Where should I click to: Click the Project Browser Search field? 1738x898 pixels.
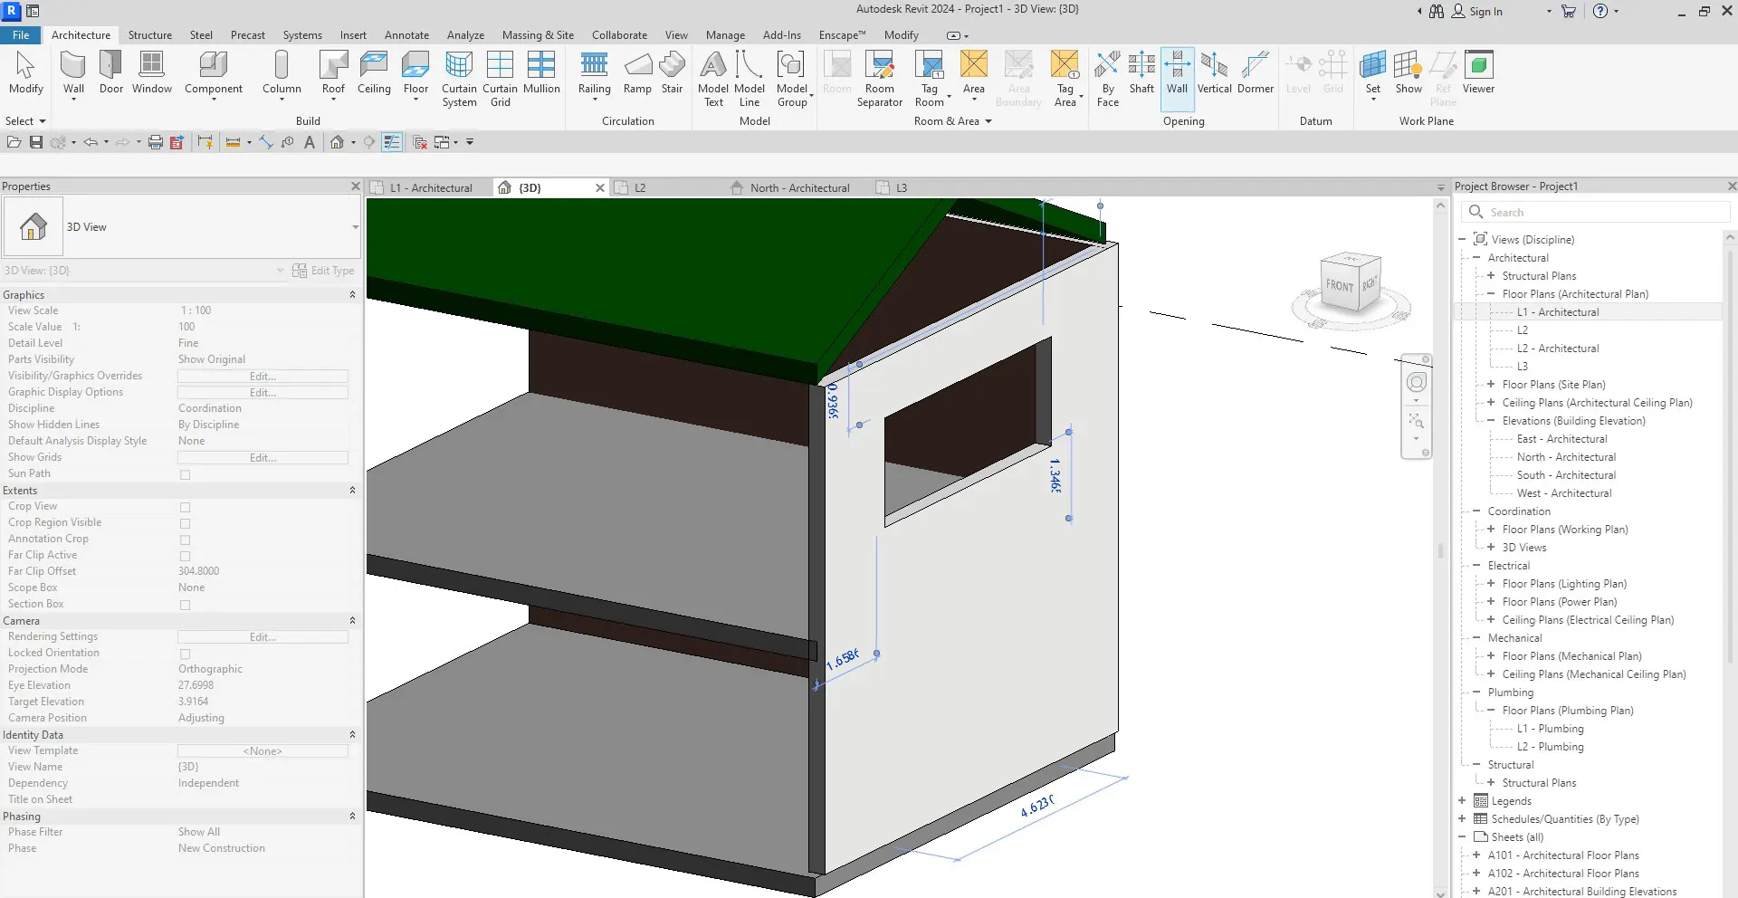pyautogui.click(x=1595, y=212)
